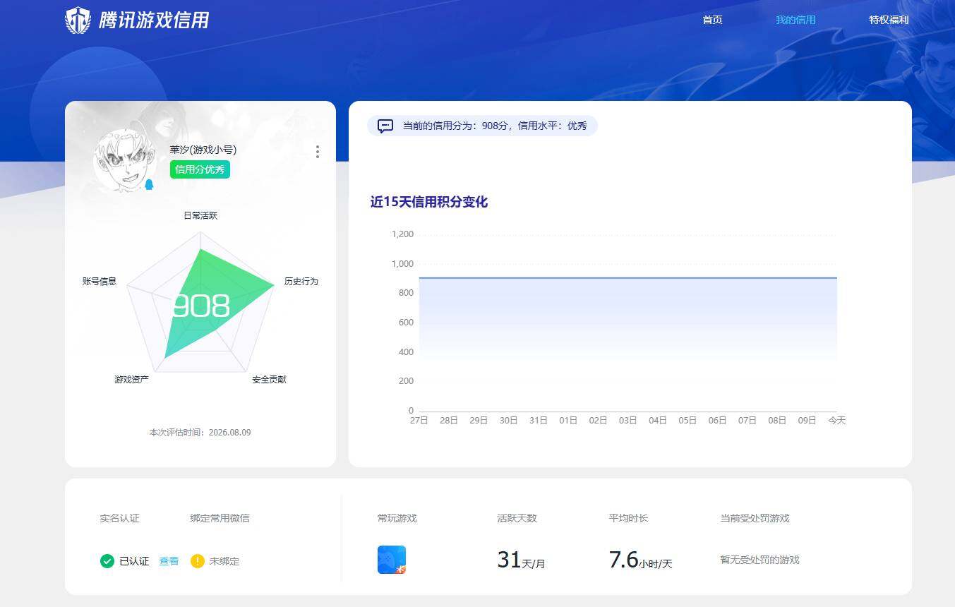Click the 7.6小时/天 average duration value
Viewport: 955px width, 607px height.
640,560
